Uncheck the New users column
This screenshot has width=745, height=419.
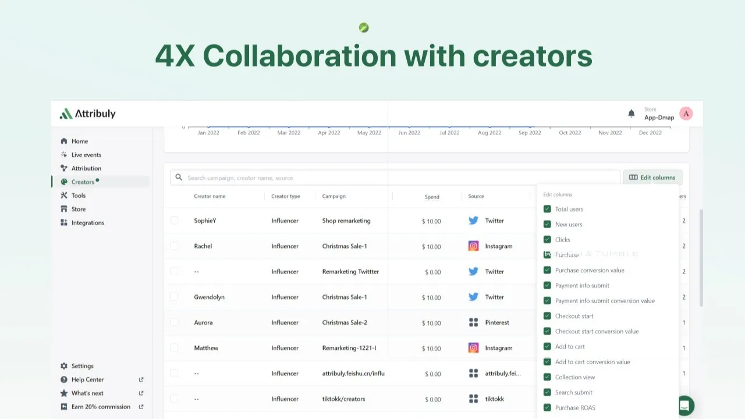pyautogui.click(x=547, y=224)
